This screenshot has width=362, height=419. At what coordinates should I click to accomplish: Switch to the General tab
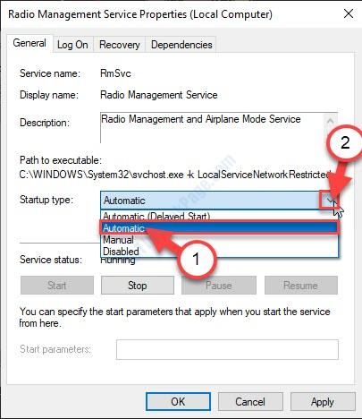[29, 44]
